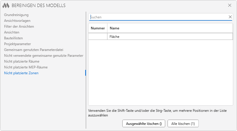Viewport: 237px width, 131px height.
Task: Select Ansichtsvorlagen in the sidebar
Action: point(17,21)
